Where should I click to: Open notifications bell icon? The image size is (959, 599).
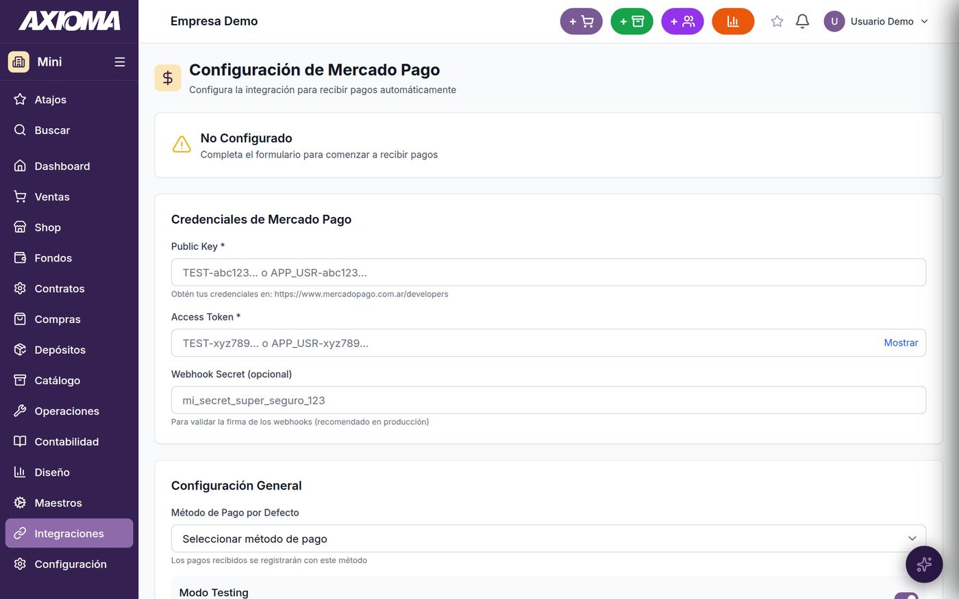coord(802,21)
